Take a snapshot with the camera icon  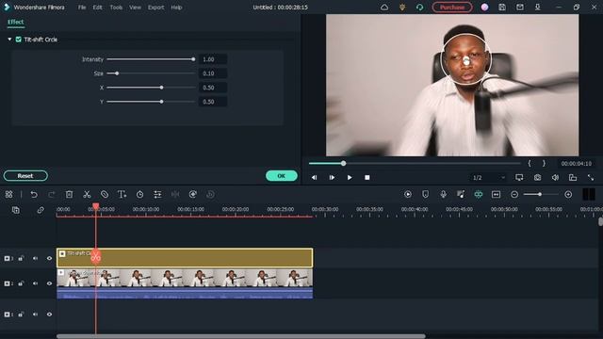[x=537, y=177]
